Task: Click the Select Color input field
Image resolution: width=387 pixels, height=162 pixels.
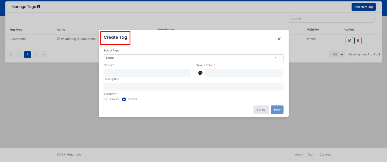Action: (x=244, y=73)
